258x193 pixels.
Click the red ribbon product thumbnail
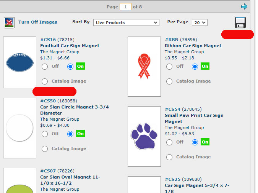[144, 67]
